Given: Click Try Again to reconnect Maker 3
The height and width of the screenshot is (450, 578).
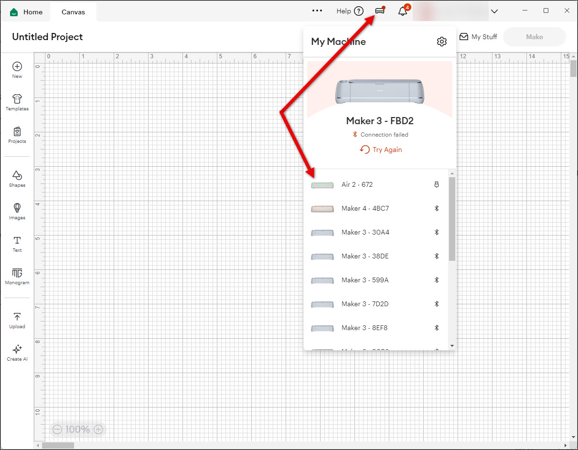Looking at the screenshot, I should click(380, 150).
